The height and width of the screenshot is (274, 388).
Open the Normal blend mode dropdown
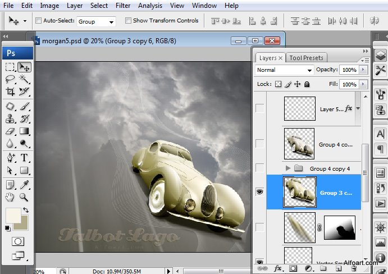(x=284, y=70)
